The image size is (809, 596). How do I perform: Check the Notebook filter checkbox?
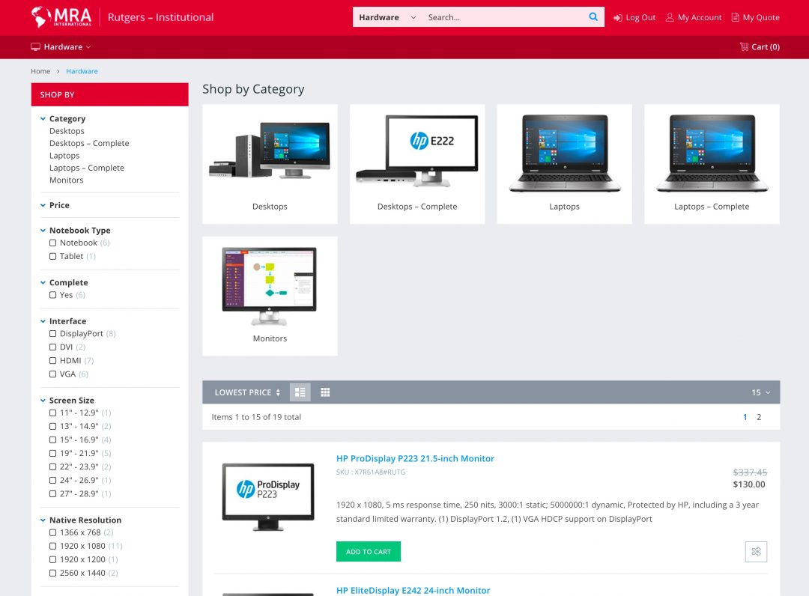pos(52,243)
